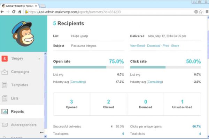Click the Autoresponders icon

click(5, 125)
